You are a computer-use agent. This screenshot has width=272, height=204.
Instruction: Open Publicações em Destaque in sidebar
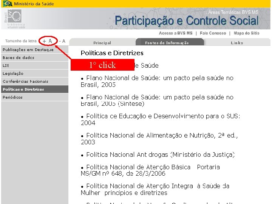click(35, 49)
